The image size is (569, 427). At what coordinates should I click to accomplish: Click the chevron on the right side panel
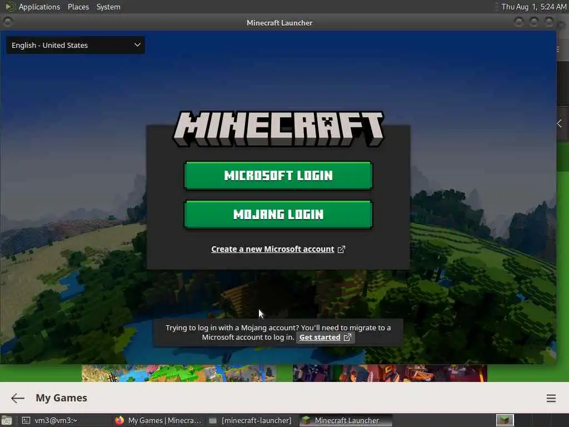560,123
